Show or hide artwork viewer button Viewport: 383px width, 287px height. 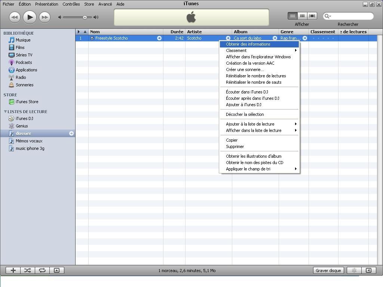(x=57, y=271)
